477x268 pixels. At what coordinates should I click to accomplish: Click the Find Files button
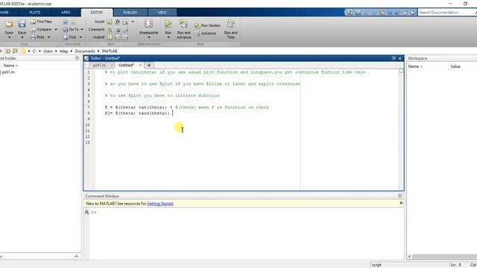(41, 22)
